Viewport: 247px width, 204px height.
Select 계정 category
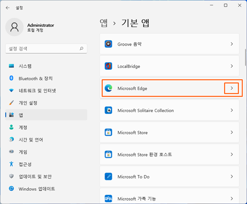point(46,127)
